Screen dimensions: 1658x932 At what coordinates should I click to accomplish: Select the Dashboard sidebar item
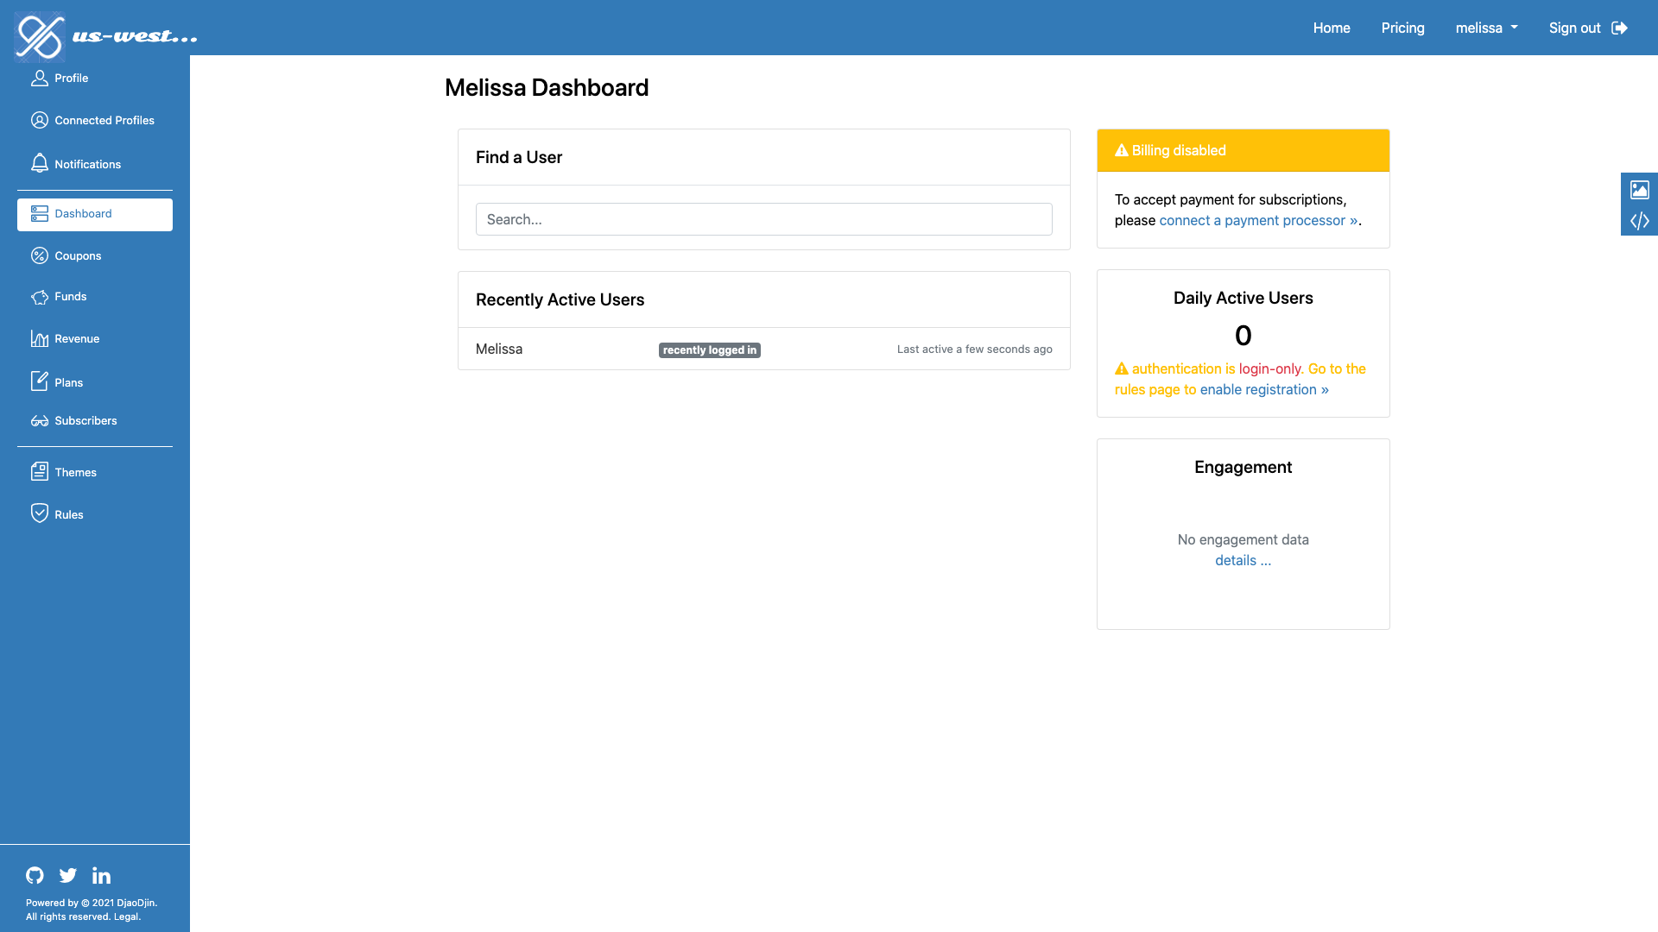tap(95, 214)
